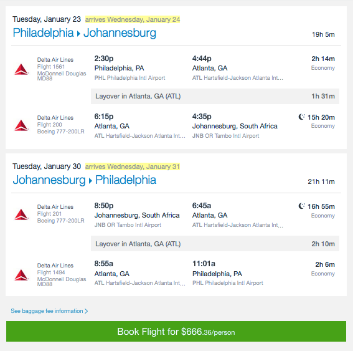
Task: Click the highlighted arrives Wednesday, January 24 note
Action: tap(133, 19)
